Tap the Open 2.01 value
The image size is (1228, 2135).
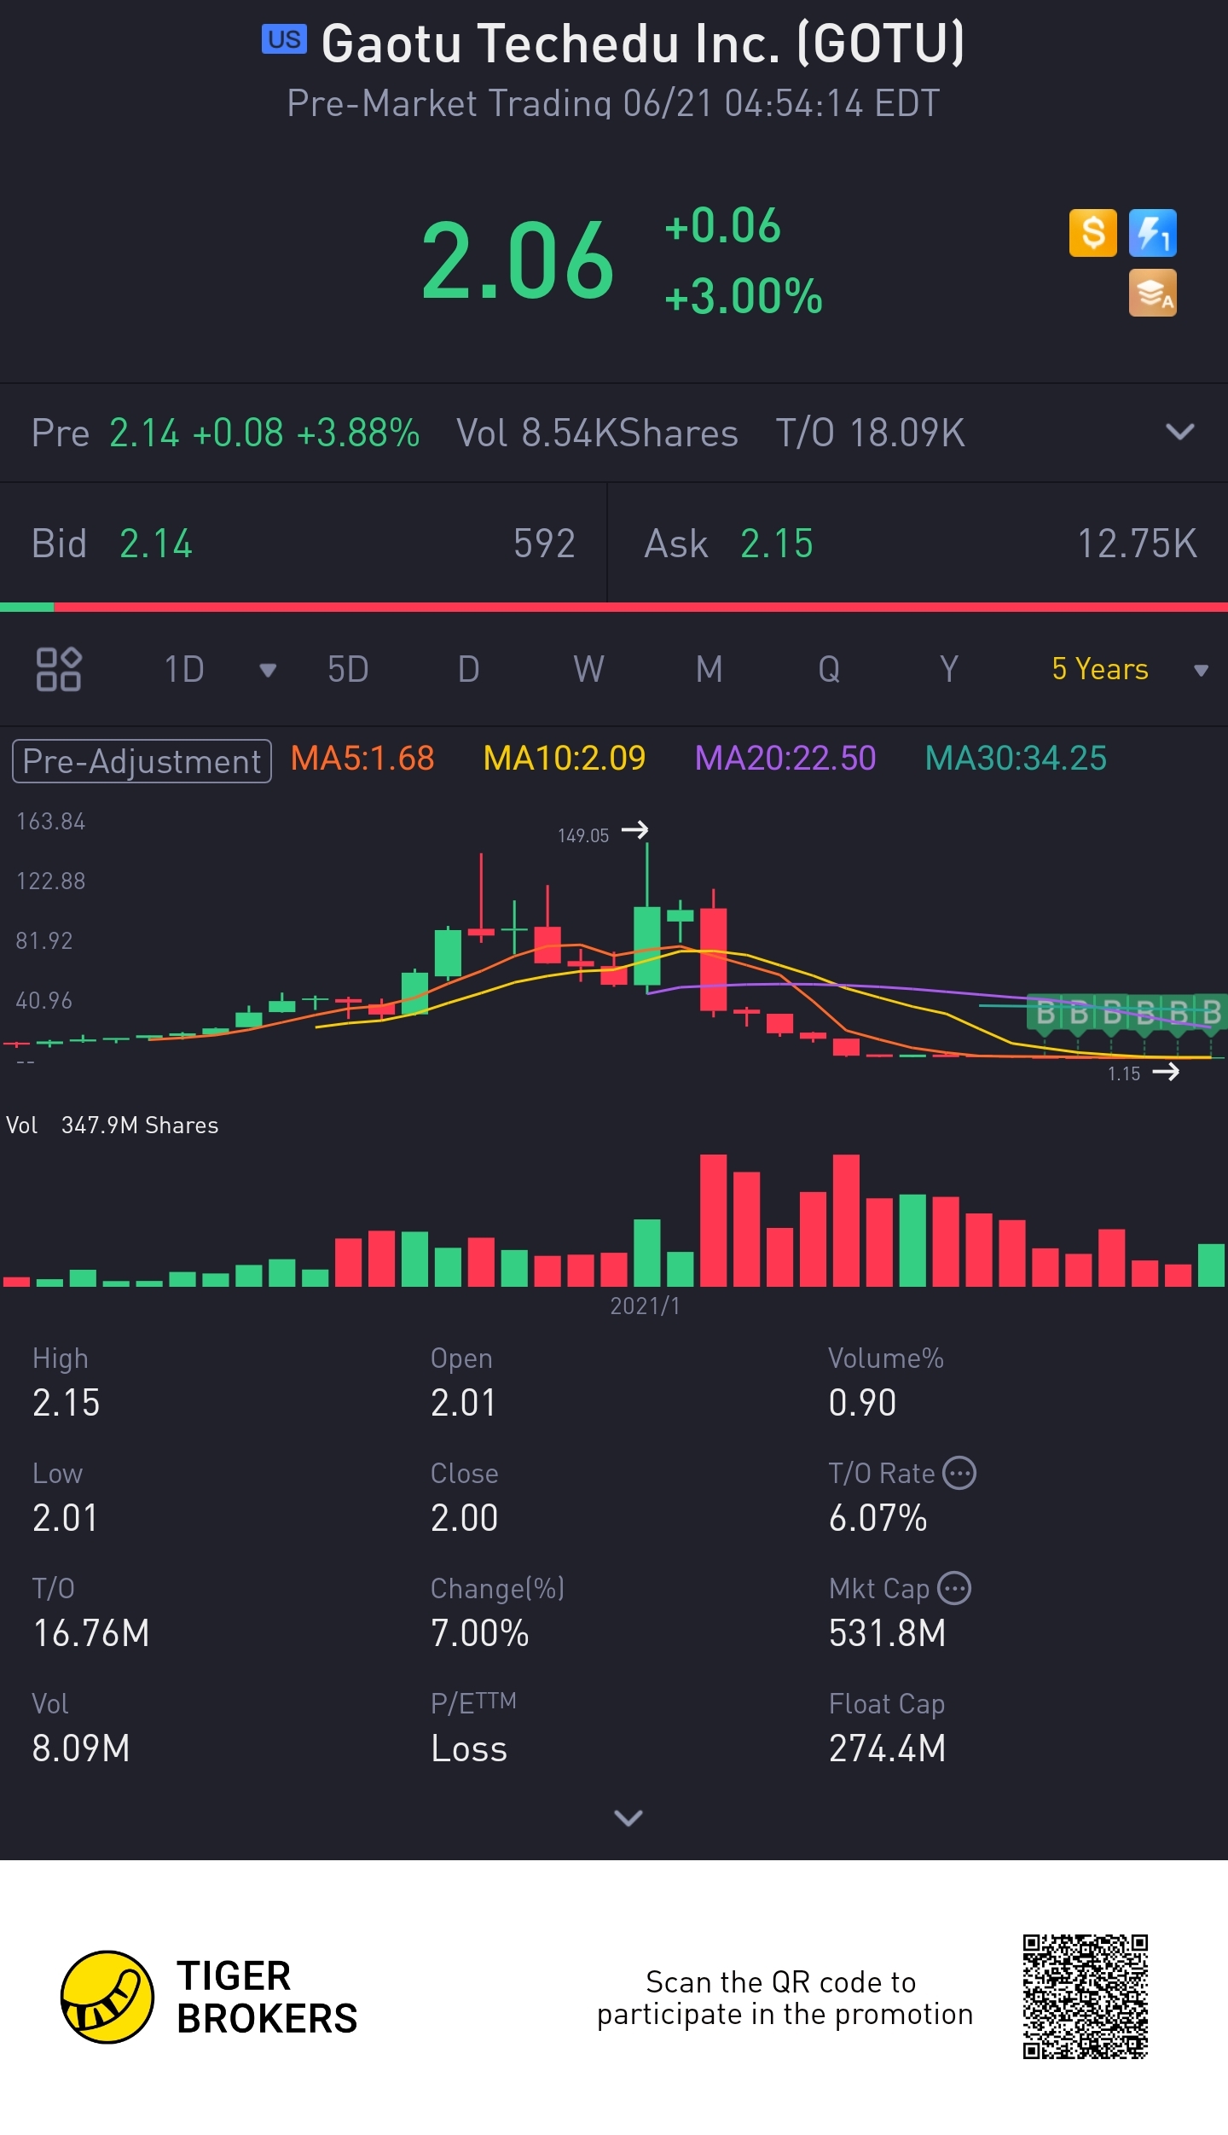(x=463, y=1403)
